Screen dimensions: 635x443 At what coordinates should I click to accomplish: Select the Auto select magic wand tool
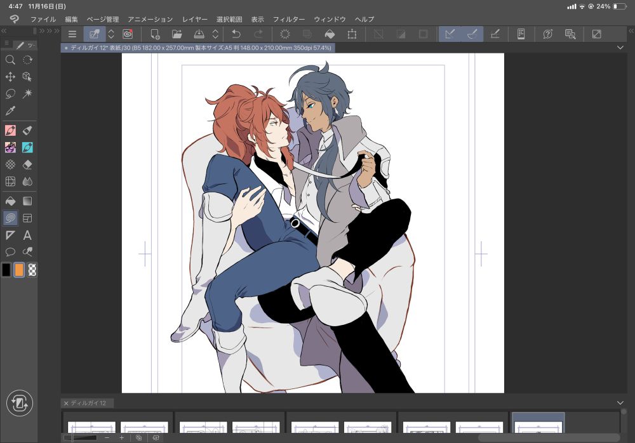(27, 94)
